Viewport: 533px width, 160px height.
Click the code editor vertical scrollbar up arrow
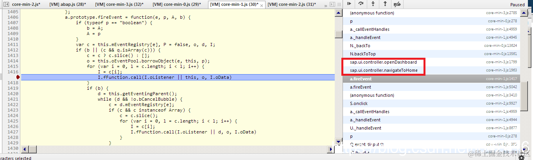pos(338,12)
